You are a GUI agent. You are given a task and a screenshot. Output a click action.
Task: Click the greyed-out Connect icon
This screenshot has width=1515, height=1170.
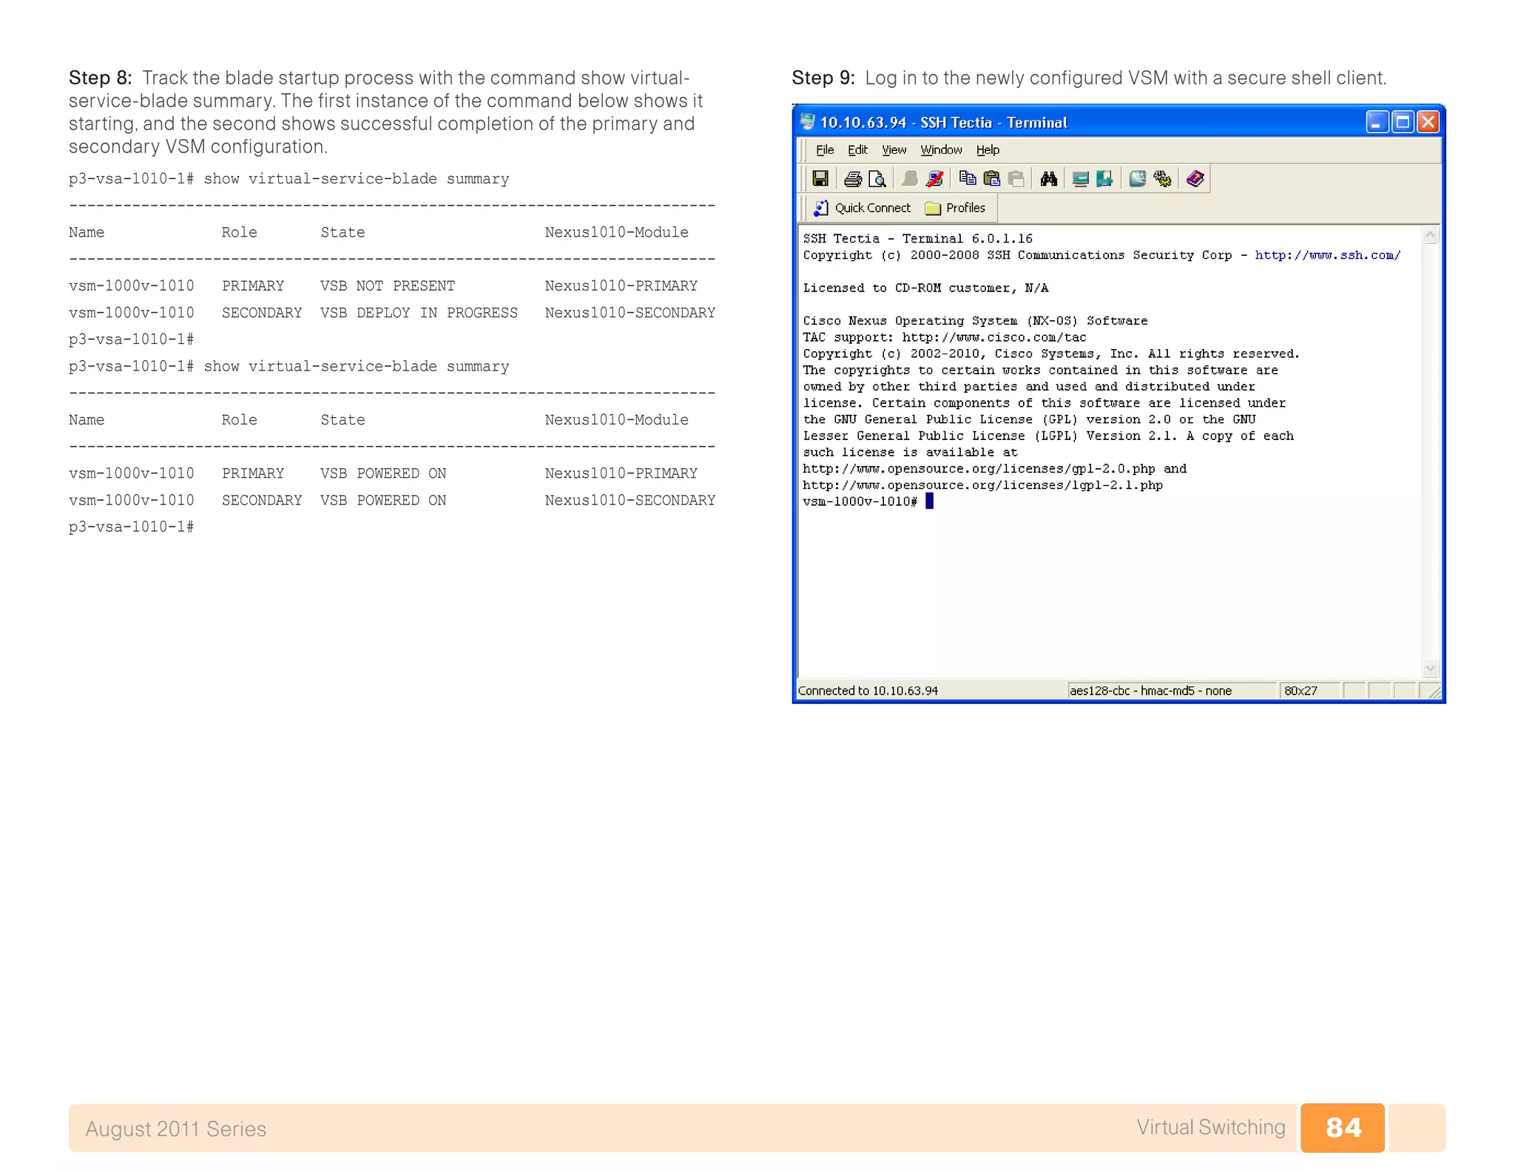click(x=910, y=179)
